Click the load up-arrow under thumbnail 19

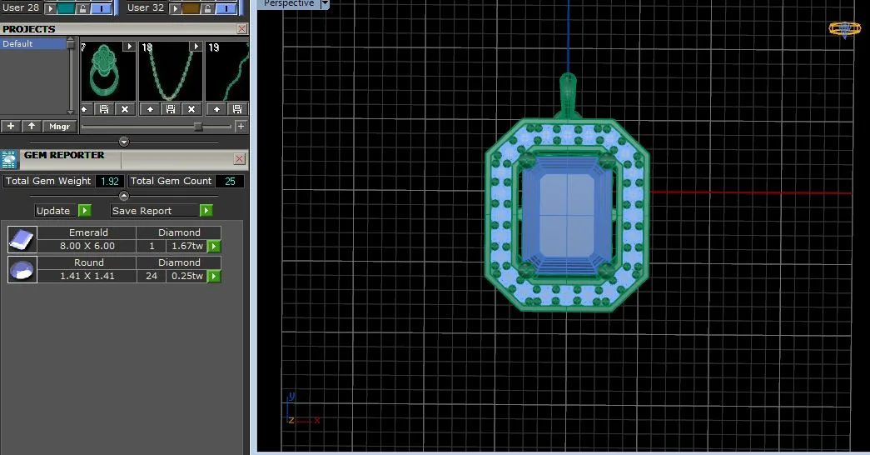pyautogui.click(x=216, y=109)
